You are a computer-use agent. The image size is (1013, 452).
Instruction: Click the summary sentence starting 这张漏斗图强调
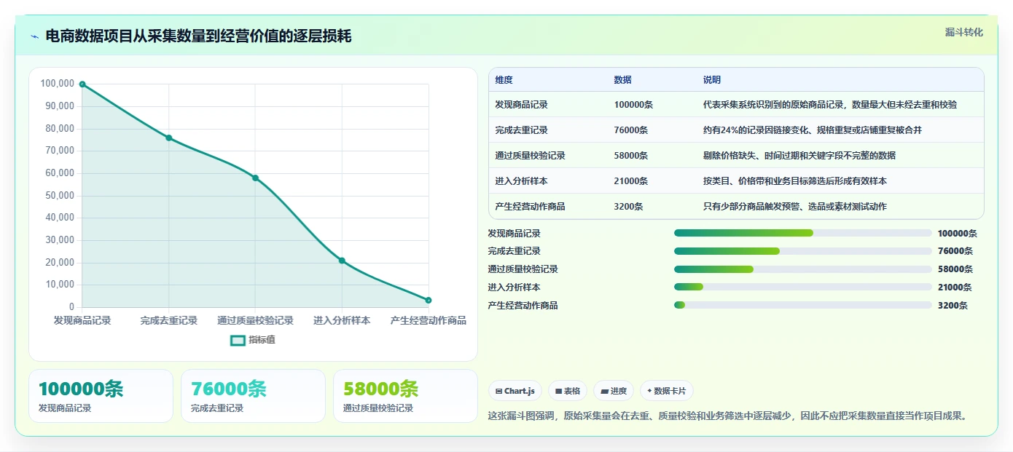click(x=727, y=416)
